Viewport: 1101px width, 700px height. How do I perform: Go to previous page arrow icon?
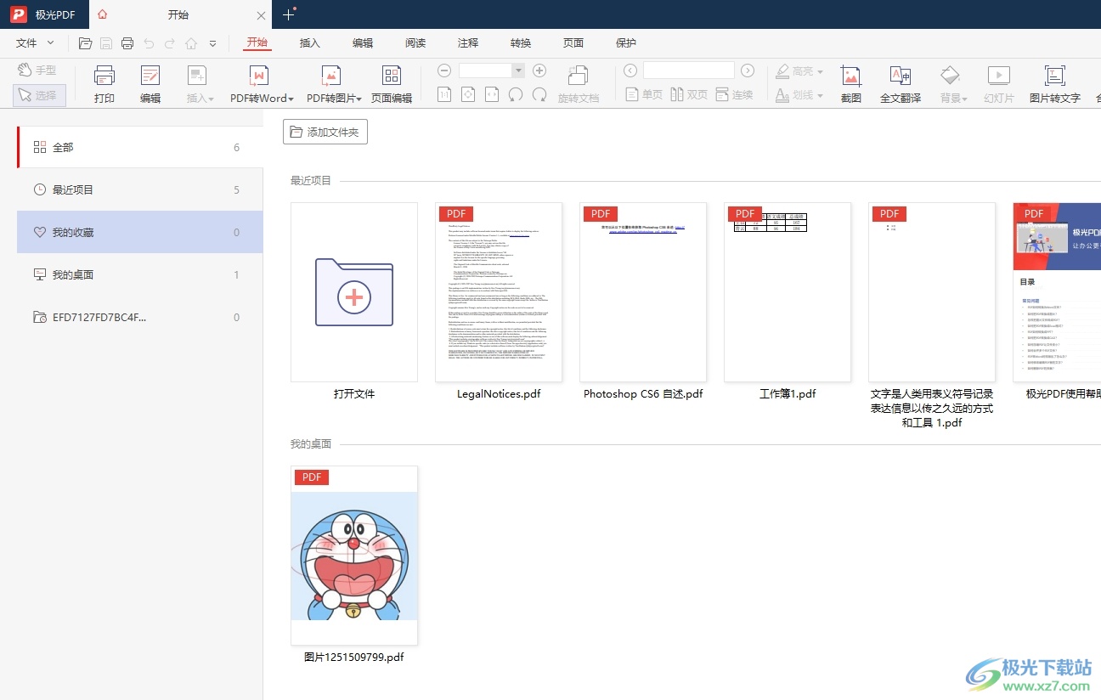click(630, 71)
